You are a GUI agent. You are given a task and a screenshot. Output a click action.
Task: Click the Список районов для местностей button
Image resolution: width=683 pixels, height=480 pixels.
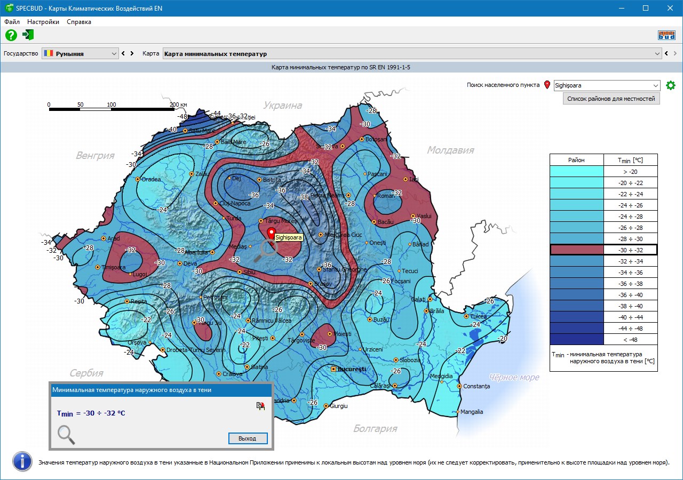(611, 99)
